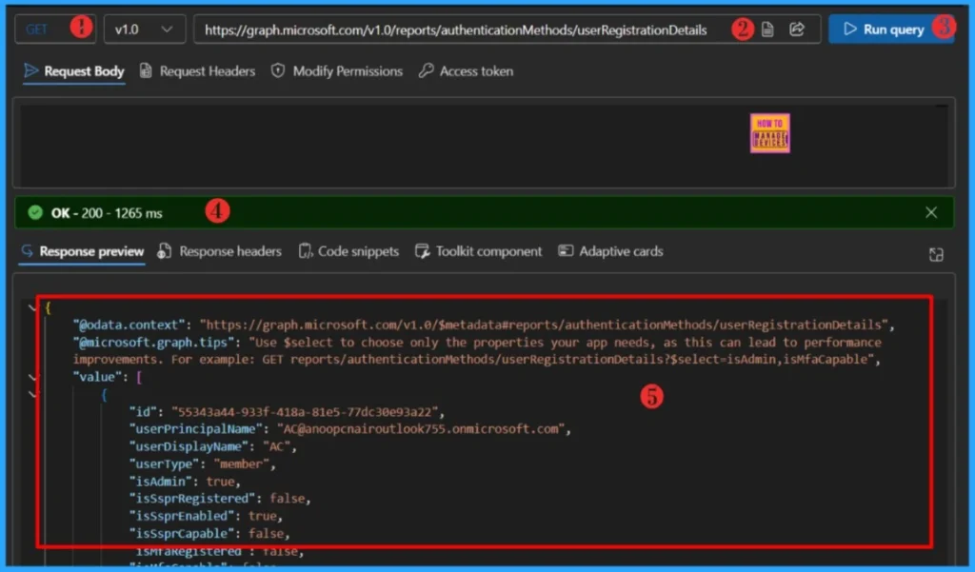Open the Toolkit component tab
Image resolution: width=975 pixels, height=572 pixels.
pyautogui.click(x=478, y=252)
